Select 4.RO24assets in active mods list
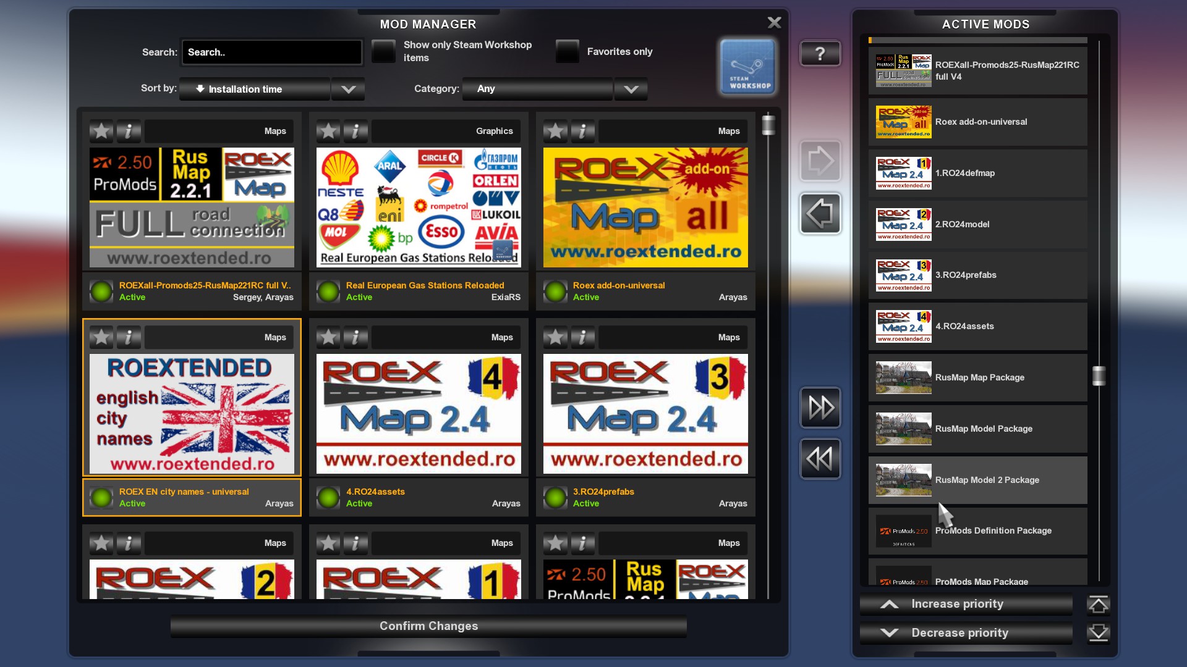Image resolution: width=1187 pixels, height=667 pixels. click(x=977, y=326)
